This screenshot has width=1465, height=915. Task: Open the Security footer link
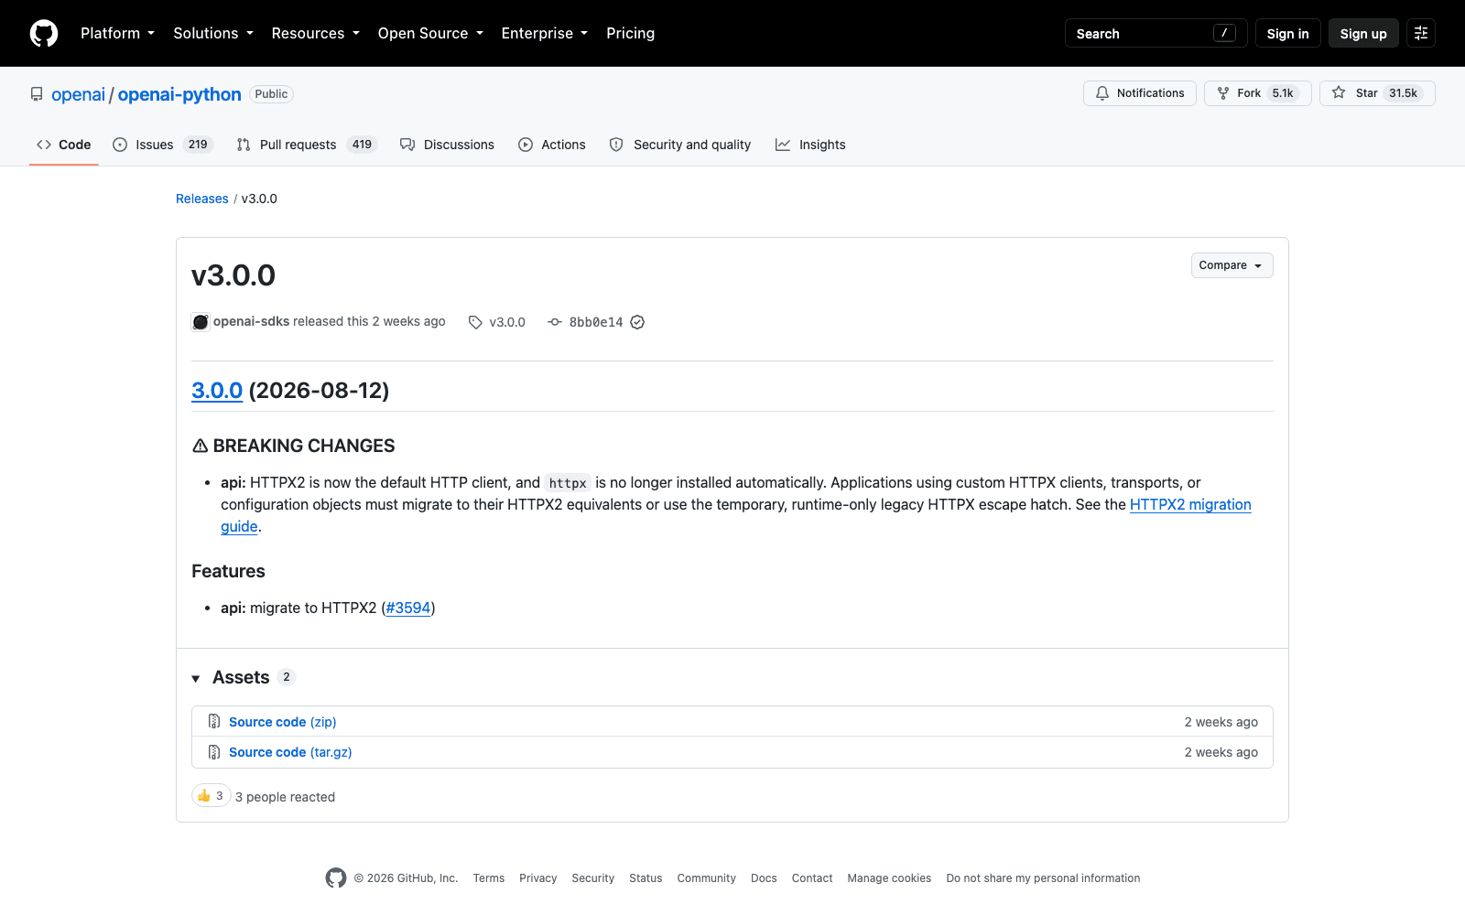tap(593, 878)
